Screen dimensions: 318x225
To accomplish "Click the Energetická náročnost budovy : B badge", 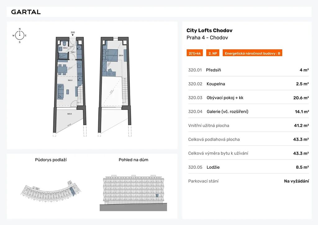I will click(252, 53).
